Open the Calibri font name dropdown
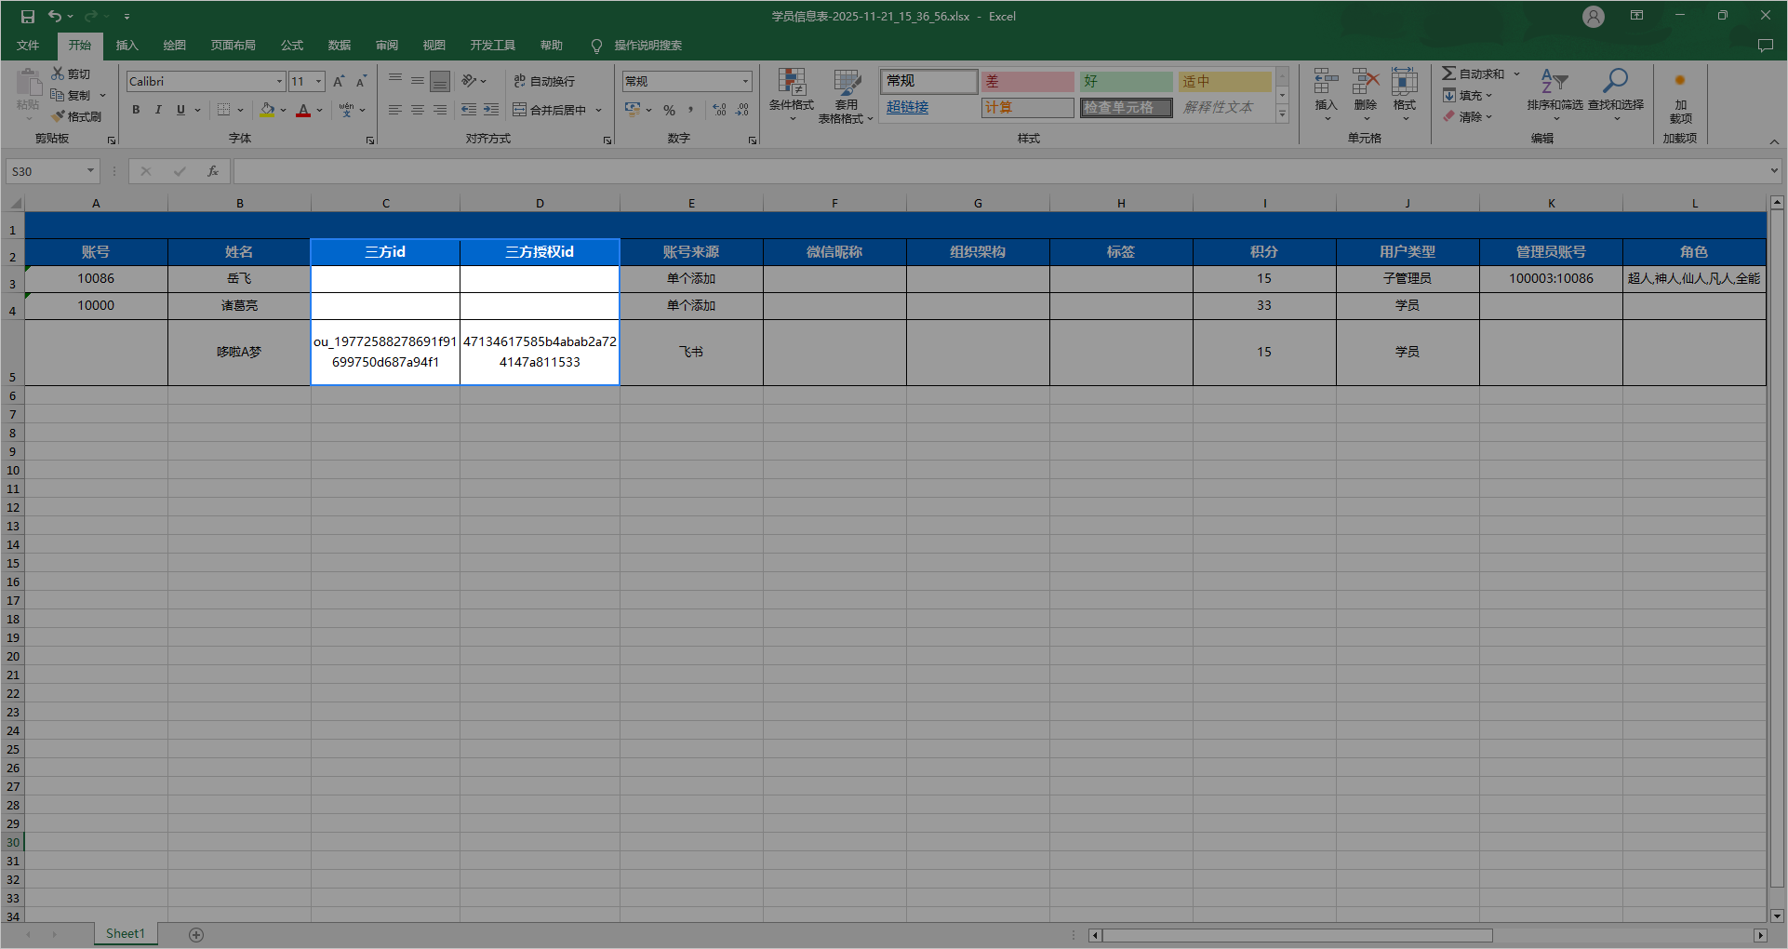1788x949 pixels. click(279, 82)
